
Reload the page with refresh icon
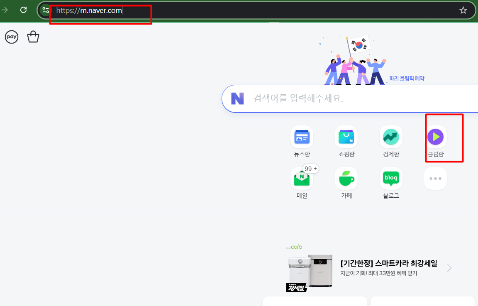pos(24,10)
